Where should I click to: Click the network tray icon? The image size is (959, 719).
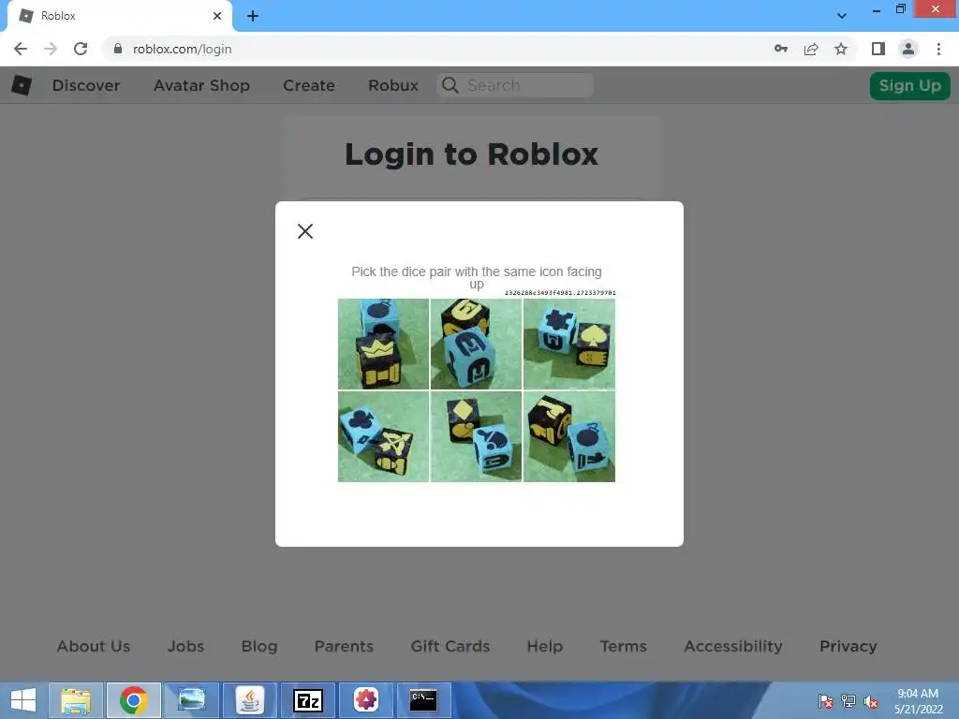[x=848, y=700]
